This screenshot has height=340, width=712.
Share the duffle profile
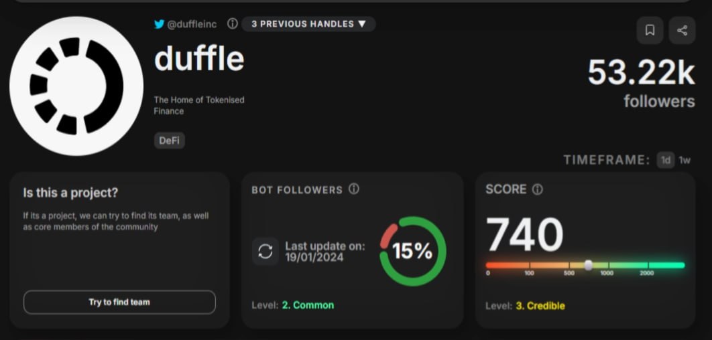(x=682, y=30)
